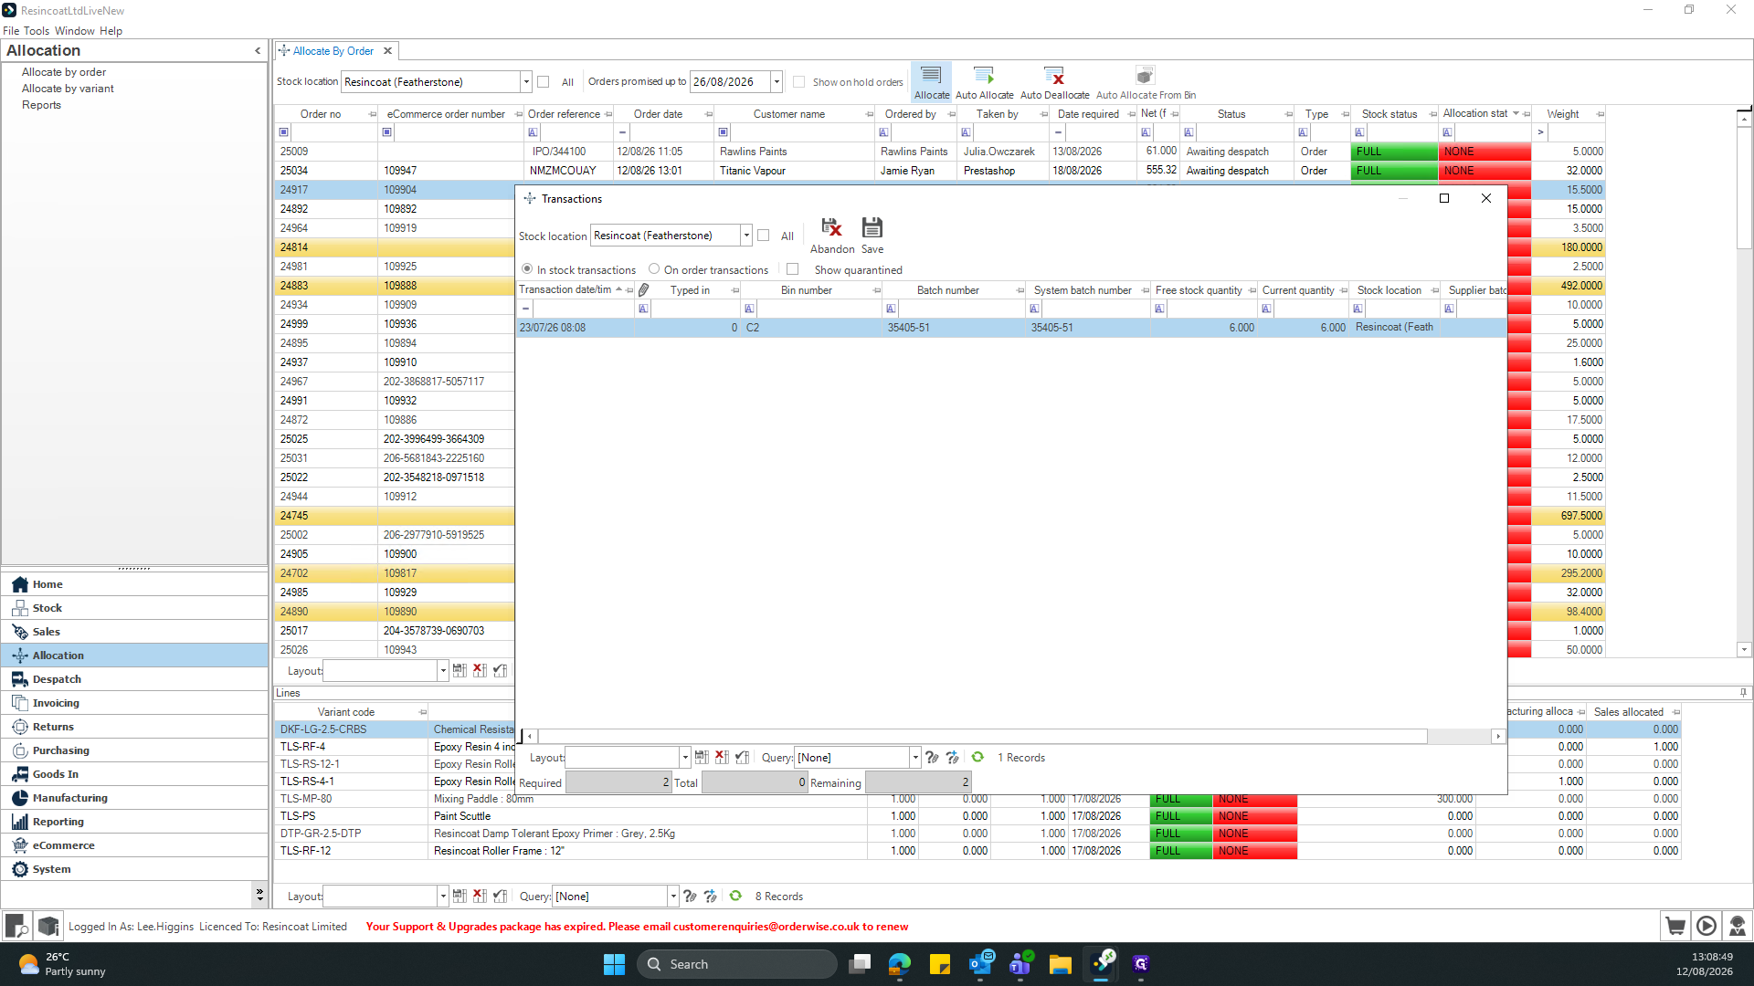Sort by Bin number column header

(807, 290)
